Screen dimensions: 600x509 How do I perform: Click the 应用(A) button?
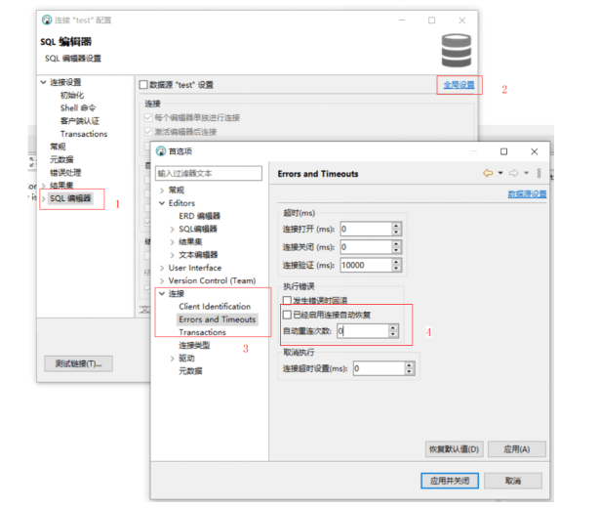click(516, 449)
